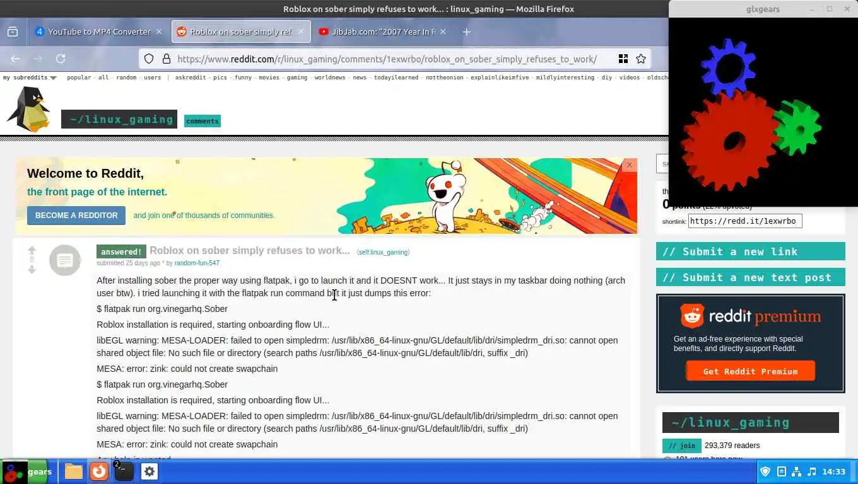
Task: Click the Get Reddit Premium button
Action: coord(750,371)
